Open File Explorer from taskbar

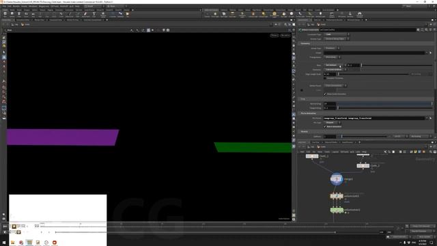[x=13, y=243]
